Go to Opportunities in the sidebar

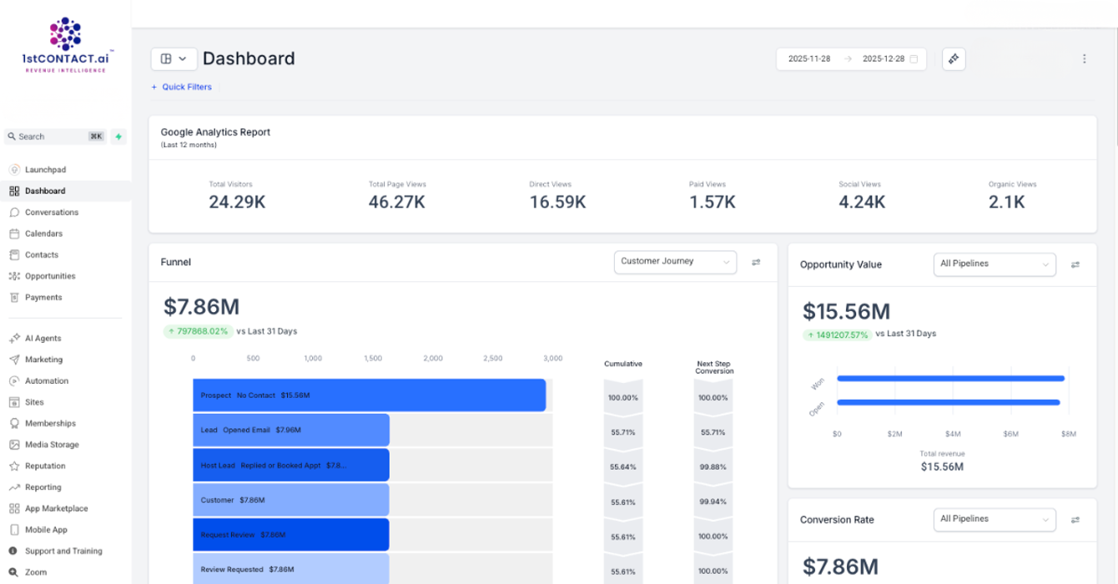(x=49, y=276)
